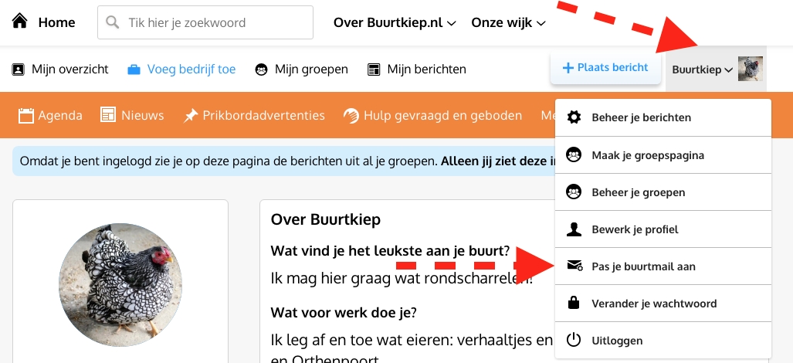Image resolution: width=793 pixels, height=363 pixels.
Task: Click the round chicken profile photo
Action: coord(120,283)
